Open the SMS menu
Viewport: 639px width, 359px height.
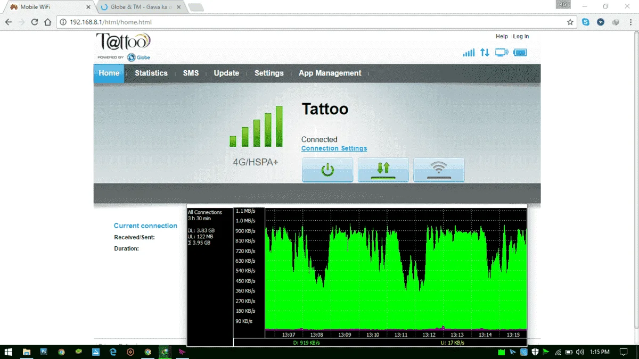pos(191,73)
